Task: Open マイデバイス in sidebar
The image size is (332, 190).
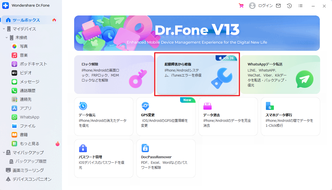Action: [24, 29]
